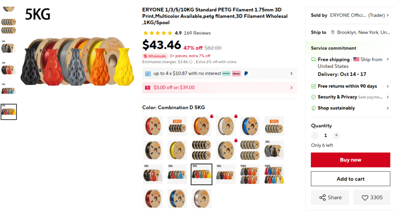Screen dimensions: 395x213
Task: Select the blue filament spool color option
Action: pos(250,126)
